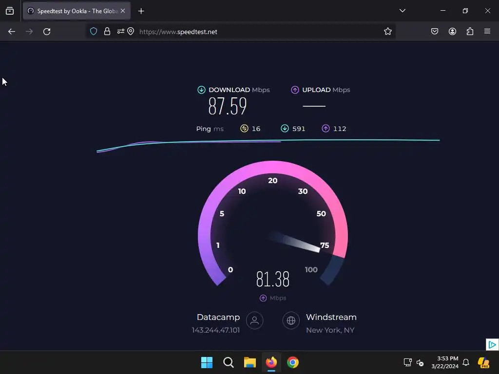499x374 pixels.
Task: Click the speed history line graph
Action: (268, 145)
